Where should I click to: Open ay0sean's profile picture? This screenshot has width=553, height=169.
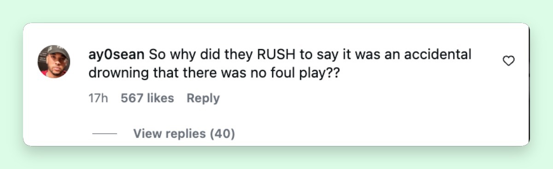54,62
